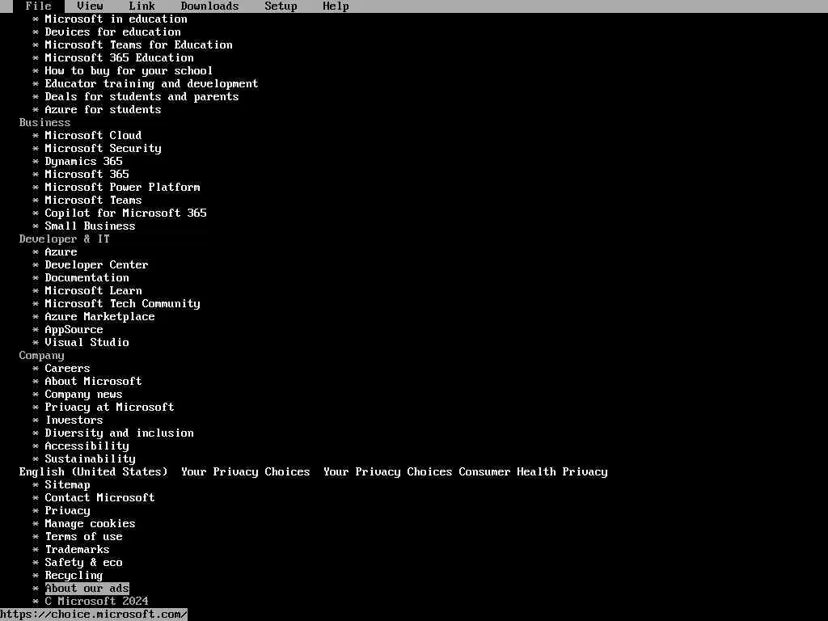828x621 pixels.
Task: Open the Downloads menu
Action: 209,6
